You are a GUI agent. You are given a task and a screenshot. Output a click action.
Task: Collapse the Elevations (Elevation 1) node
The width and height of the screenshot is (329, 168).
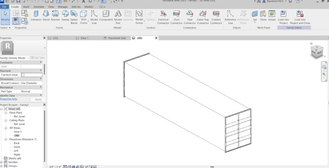[x=6, y=139]
